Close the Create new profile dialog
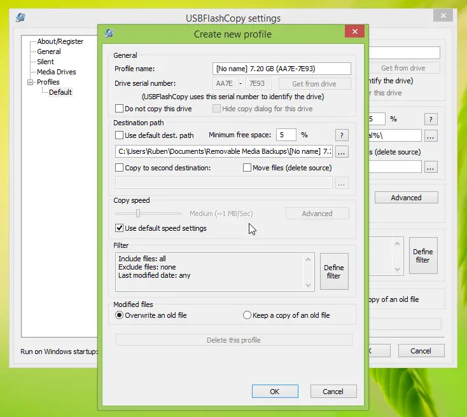This screenshot has width=467, height=417. (355, 31)
